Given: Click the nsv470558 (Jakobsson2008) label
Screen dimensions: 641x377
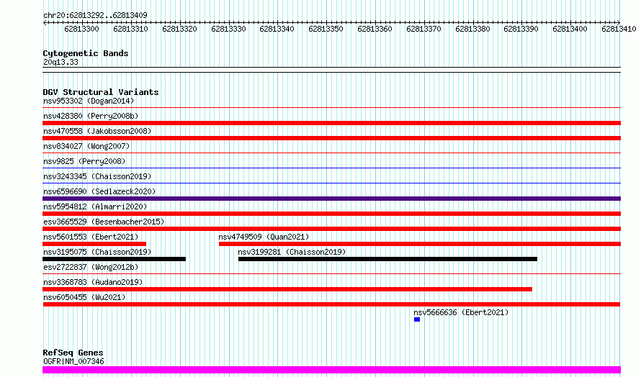Looking at the screenshot, I should click(x=97, y=131).
